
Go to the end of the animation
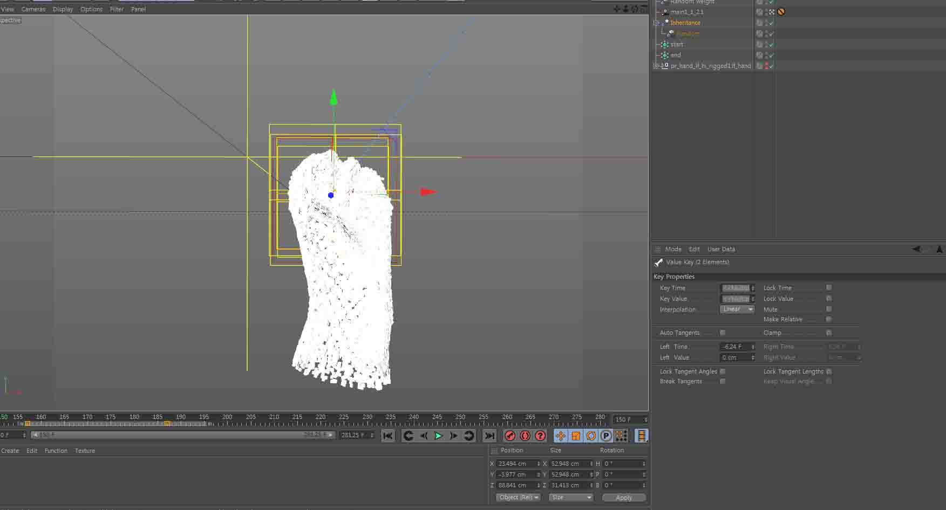point(489,436)
